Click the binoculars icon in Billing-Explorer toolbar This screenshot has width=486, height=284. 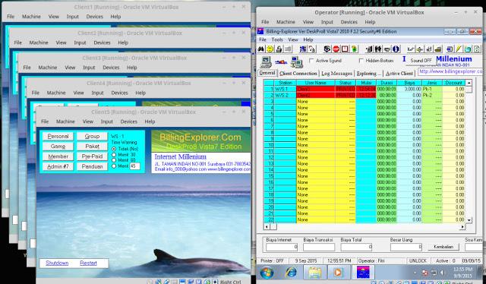(x=261, y=49)
